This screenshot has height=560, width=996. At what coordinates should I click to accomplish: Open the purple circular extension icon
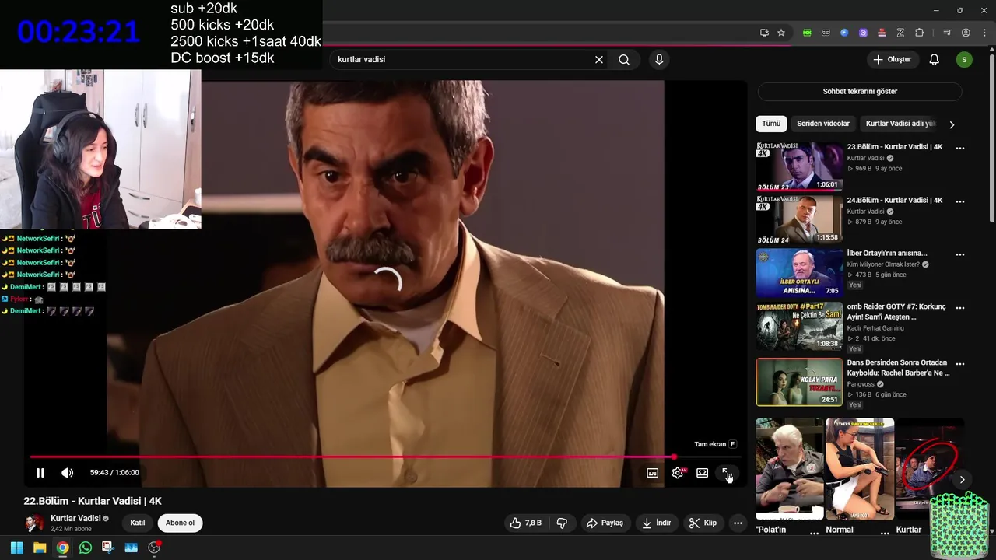tap(863, 33)
